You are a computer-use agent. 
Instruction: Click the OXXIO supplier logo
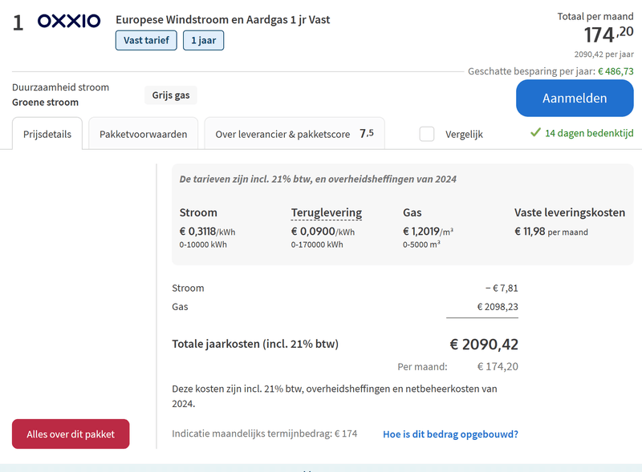69,21
